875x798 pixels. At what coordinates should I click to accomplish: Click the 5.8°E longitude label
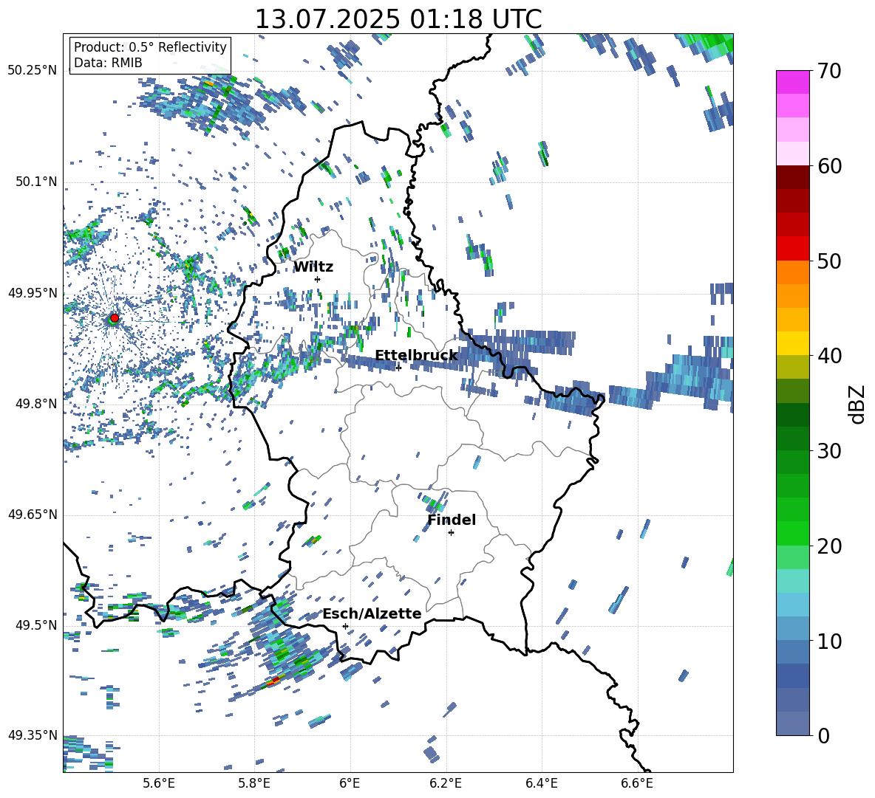point(254,783)
